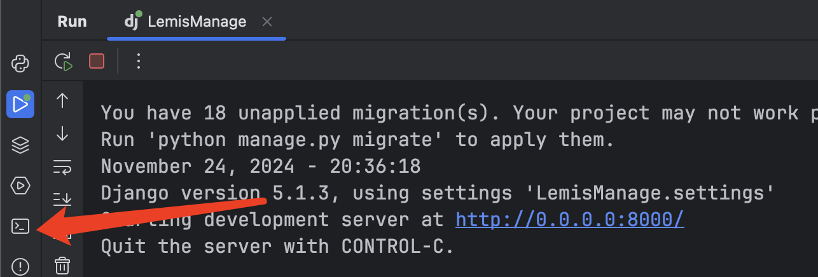
Task: Click the 'Quit the server with CONTROL-C' line
Action: tap(277, 247)
